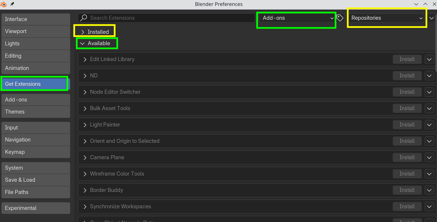This screenshot has height=222, width=437.
Task: Install the Edit Linked Library extension
Action: 407,59
